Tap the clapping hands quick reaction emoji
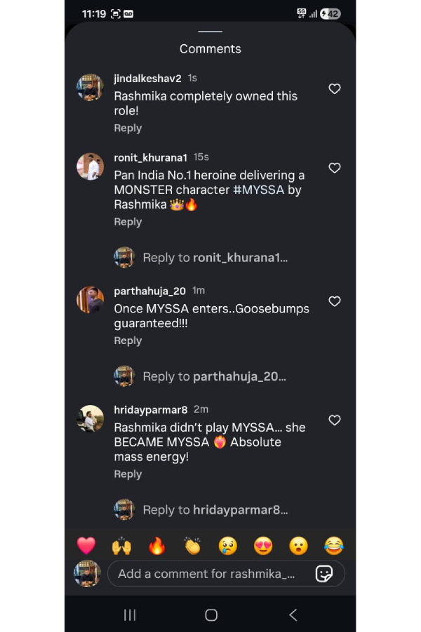Image resolution: width=421 pixels, height=632 pixels. pyautogui.click(x=192, y=546)
